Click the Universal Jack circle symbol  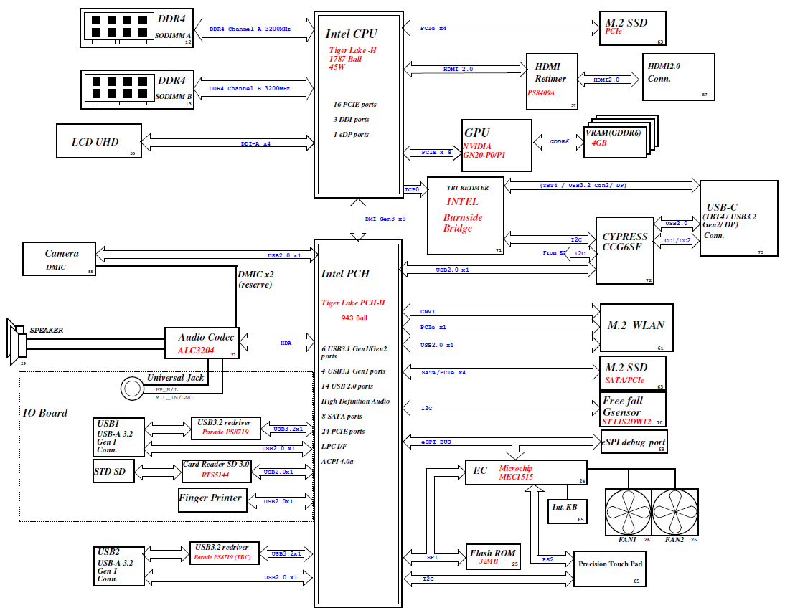click(132, 389)
